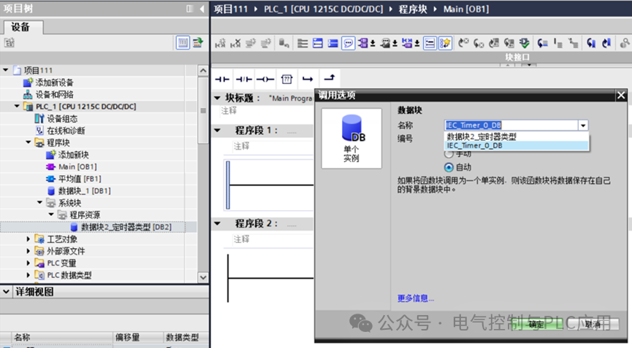Collapse the PLC_1 tree node
The image size is (632, 348).
(17, 107)
